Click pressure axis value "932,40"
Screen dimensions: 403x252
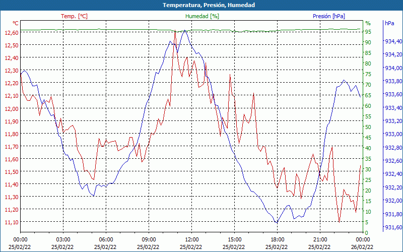click(x=393, y=174)
